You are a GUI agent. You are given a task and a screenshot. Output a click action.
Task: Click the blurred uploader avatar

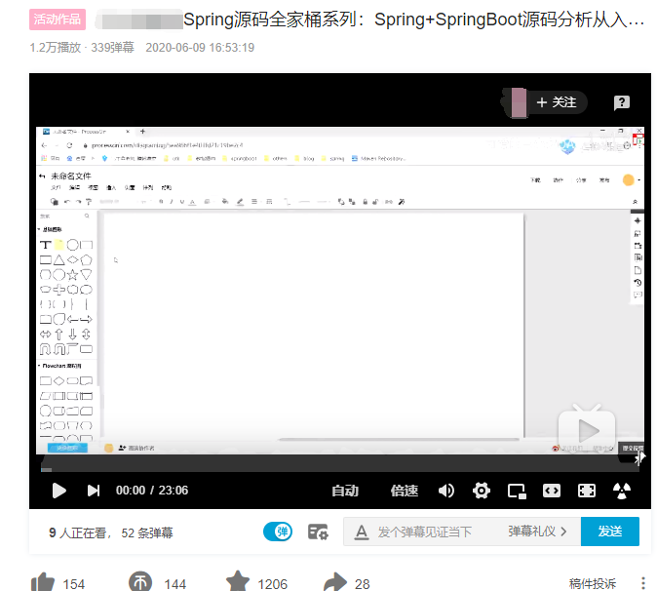[x=518, y=102]
